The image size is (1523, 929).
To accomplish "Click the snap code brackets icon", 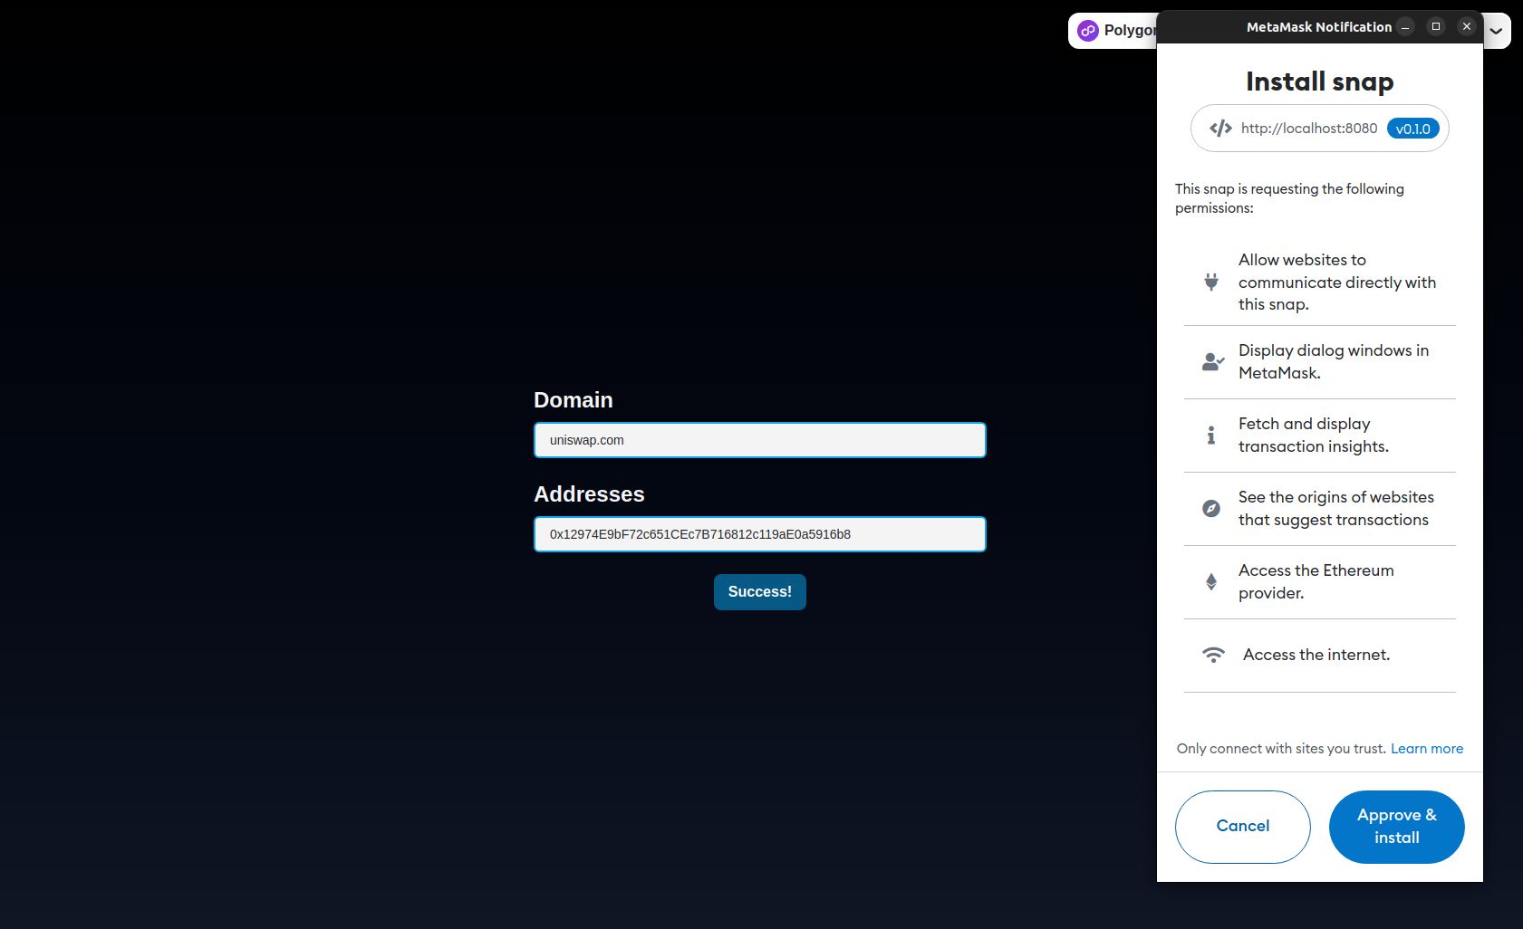I will click(1220, 129).
